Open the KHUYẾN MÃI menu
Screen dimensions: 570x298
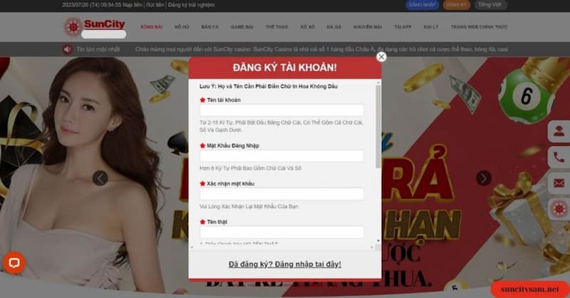point(368,27)
